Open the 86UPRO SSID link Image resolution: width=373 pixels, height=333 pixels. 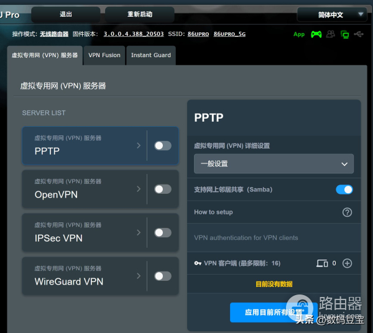pyautogui.click(x=198, y=34)
